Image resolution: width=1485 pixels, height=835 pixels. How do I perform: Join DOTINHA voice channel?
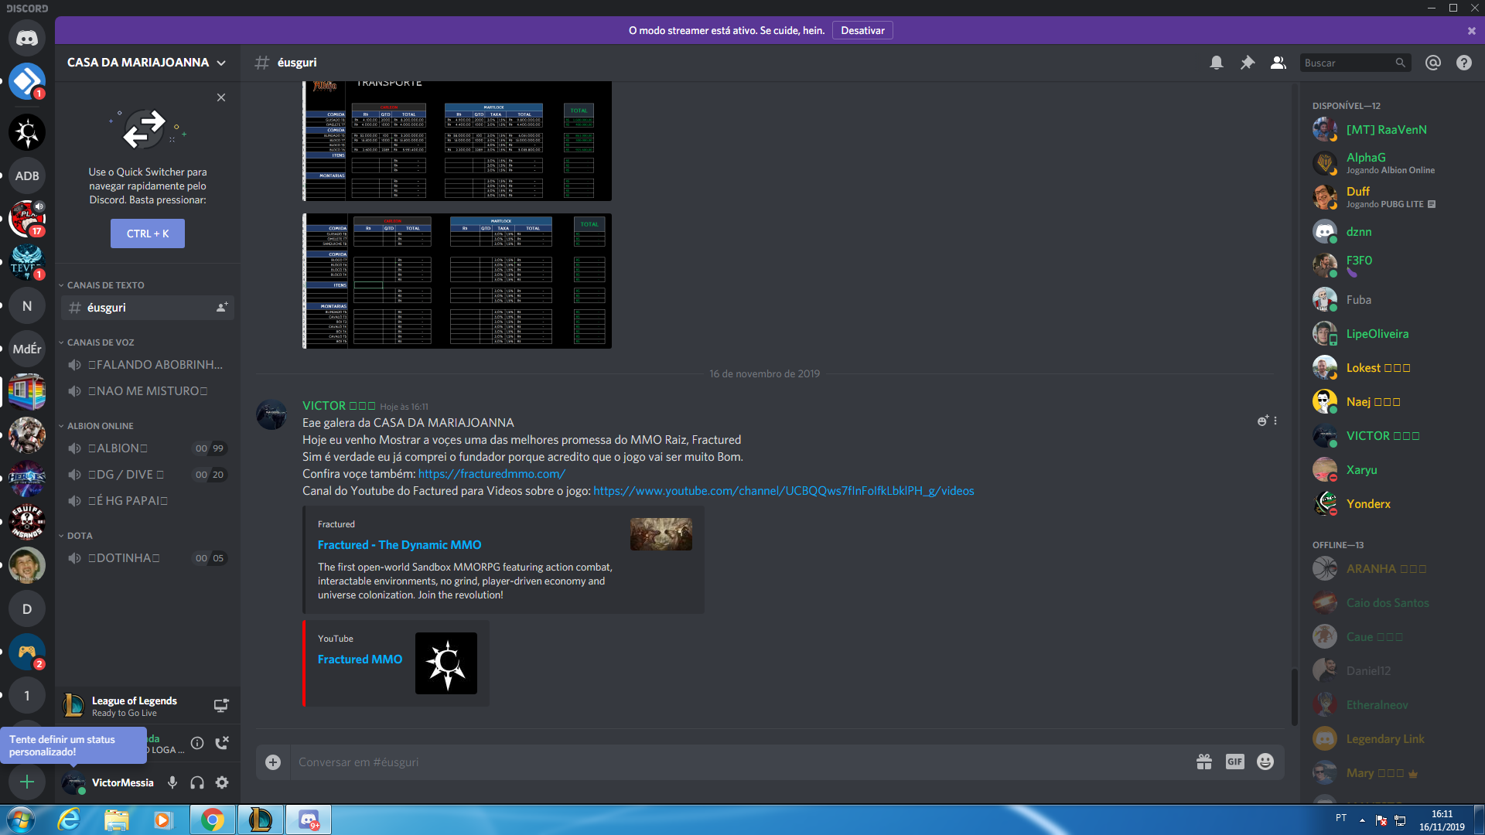pyautogui.click(x=147, y=557)
